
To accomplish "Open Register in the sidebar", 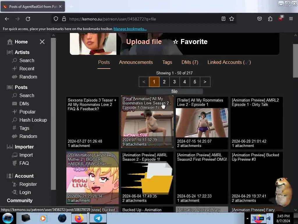I will [24, 184].
